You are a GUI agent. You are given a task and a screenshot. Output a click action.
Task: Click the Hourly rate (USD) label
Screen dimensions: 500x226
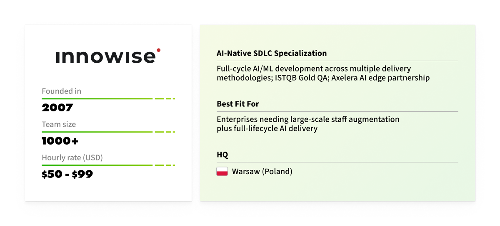tap(72, 158)
